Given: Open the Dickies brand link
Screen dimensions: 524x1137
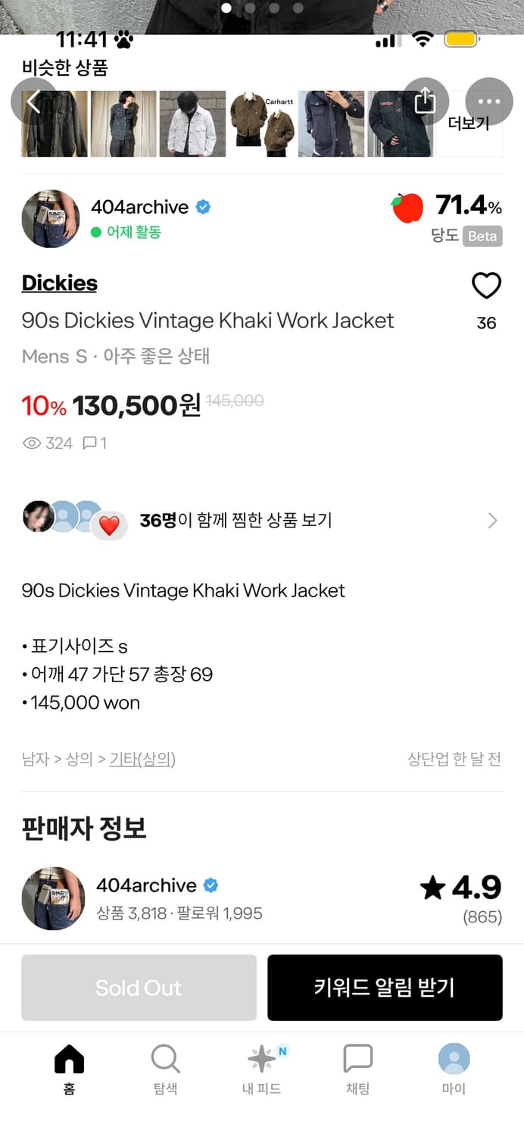Looking at the screenshot, I should [59, 283].
